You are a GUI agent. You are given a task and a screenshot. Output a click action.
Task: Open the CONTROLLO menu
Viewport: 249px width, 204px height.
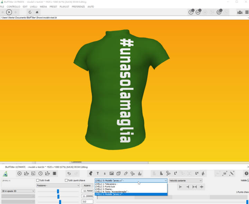pyautogui.click(x=13, y=7)
